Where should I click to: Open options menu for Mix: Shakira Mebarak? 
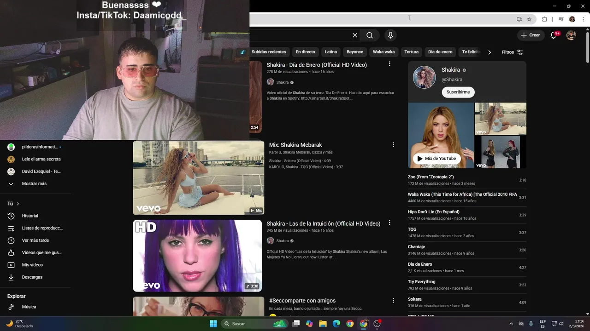393,145
